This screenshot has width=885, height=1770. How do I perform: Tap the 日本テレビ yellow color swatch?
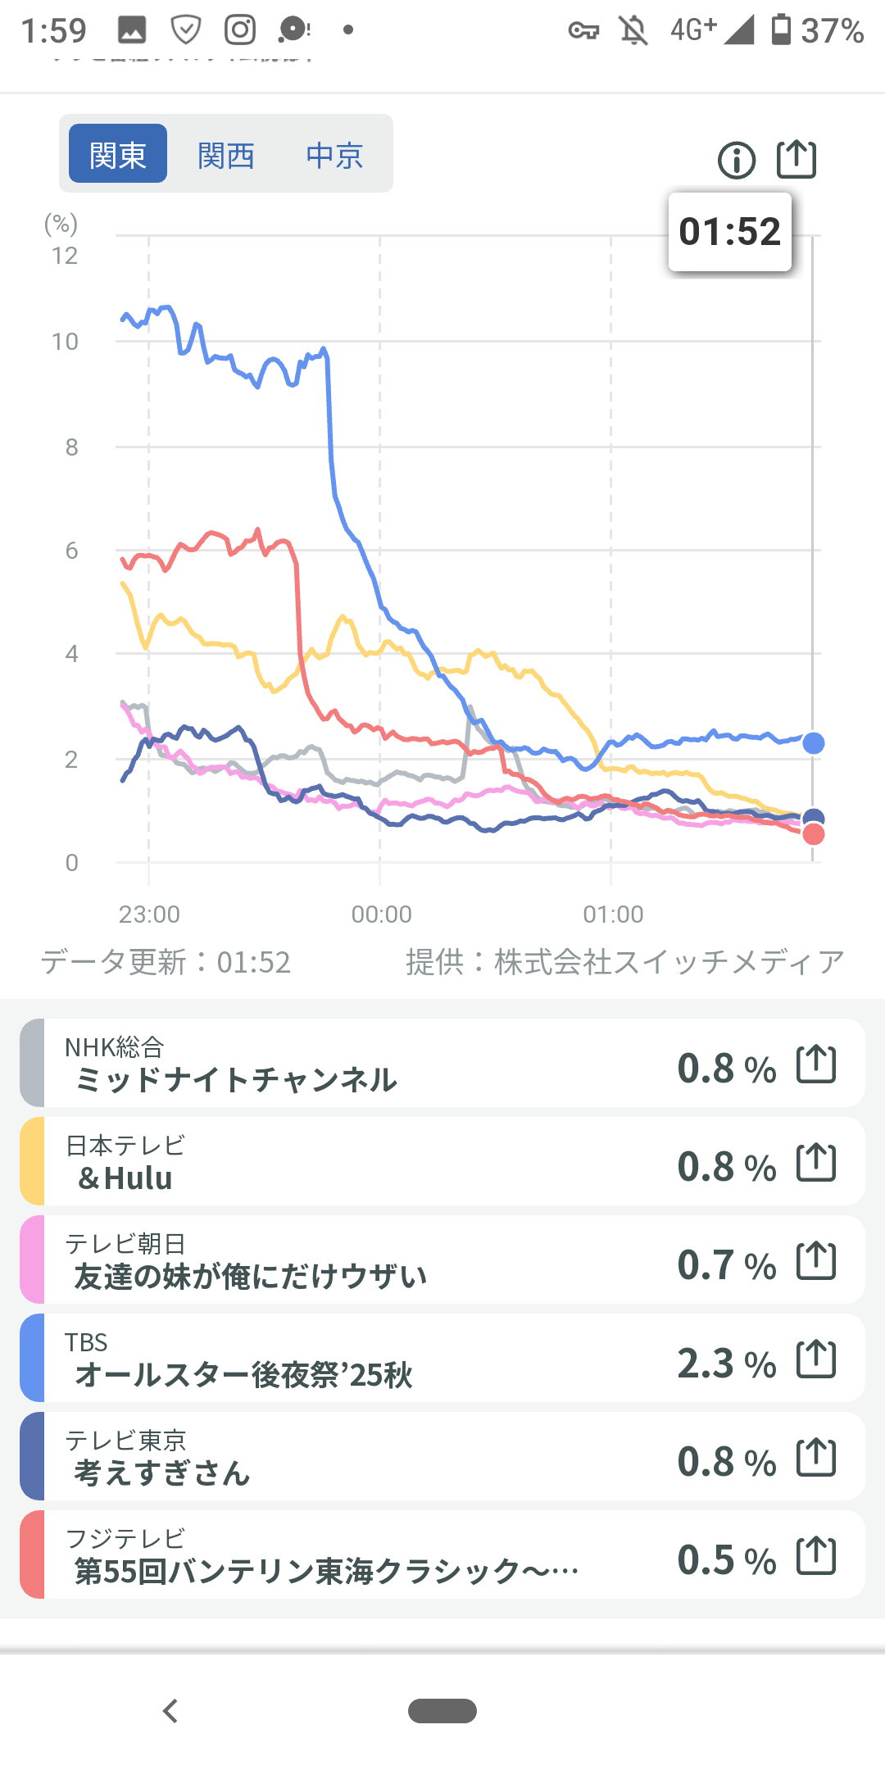click(33, 1161)
